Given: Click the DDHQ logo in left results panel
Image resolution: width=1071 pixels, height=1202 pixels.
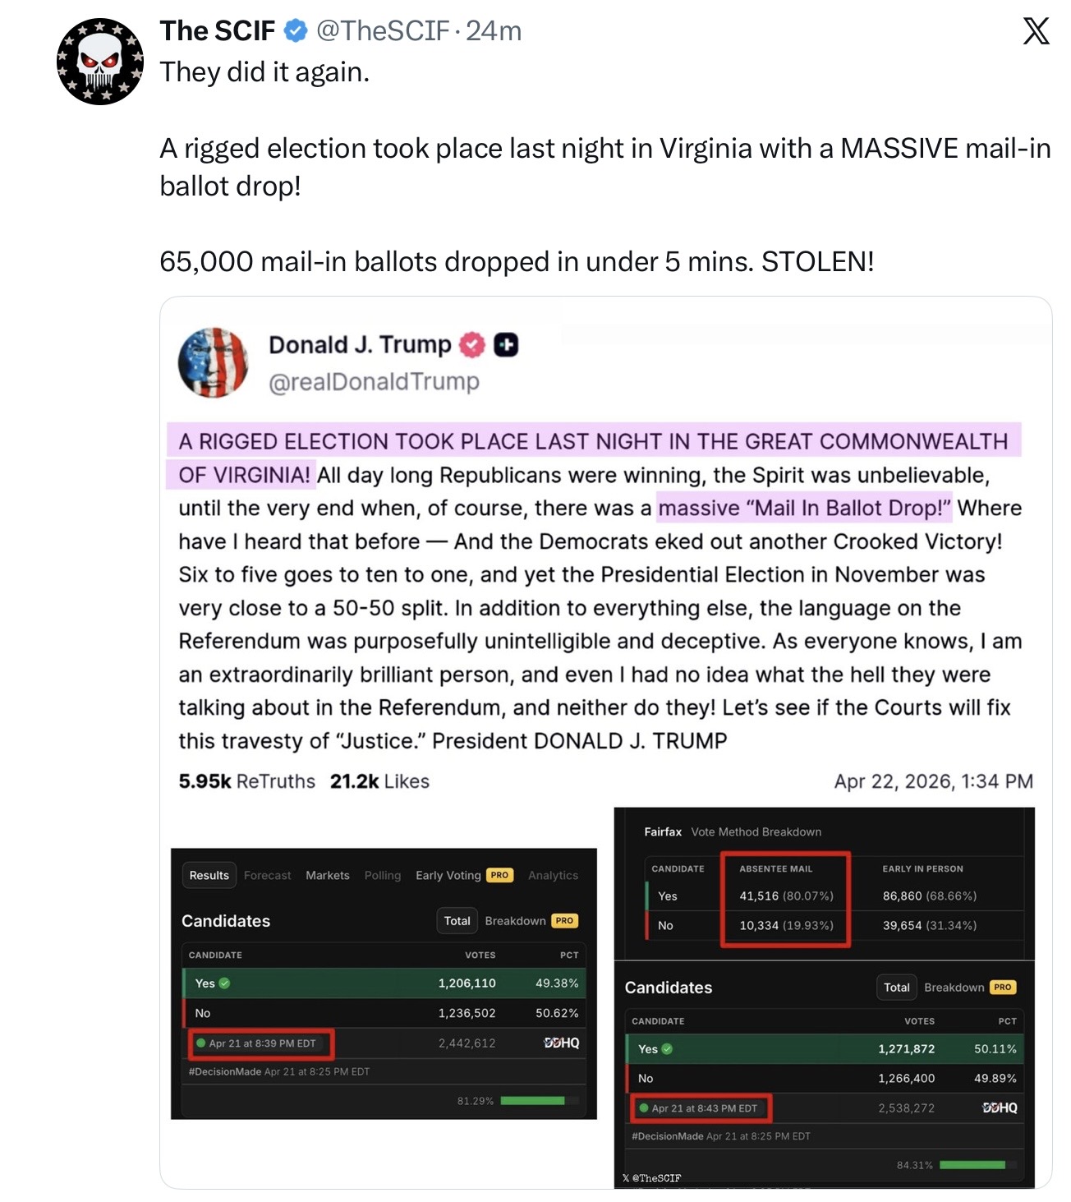Looking at the screenshot, I should coord(562,1043).
